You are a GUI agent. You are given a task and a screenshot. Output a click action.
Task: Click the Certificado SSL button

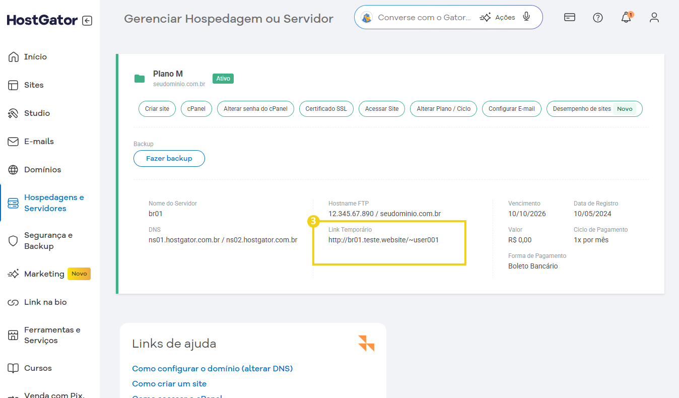tap(326, 109)
